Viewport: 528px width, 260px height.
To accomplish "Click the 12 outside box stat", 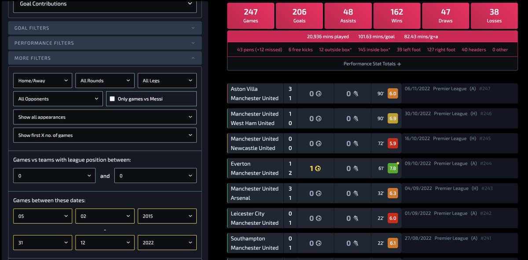I will click(335, 50).
